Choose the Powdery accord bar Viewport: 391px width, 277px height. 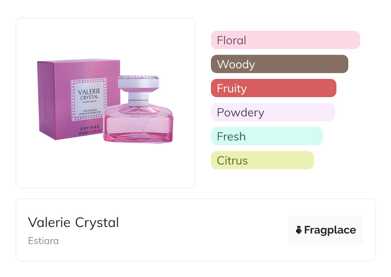click(x=273, y=112)
